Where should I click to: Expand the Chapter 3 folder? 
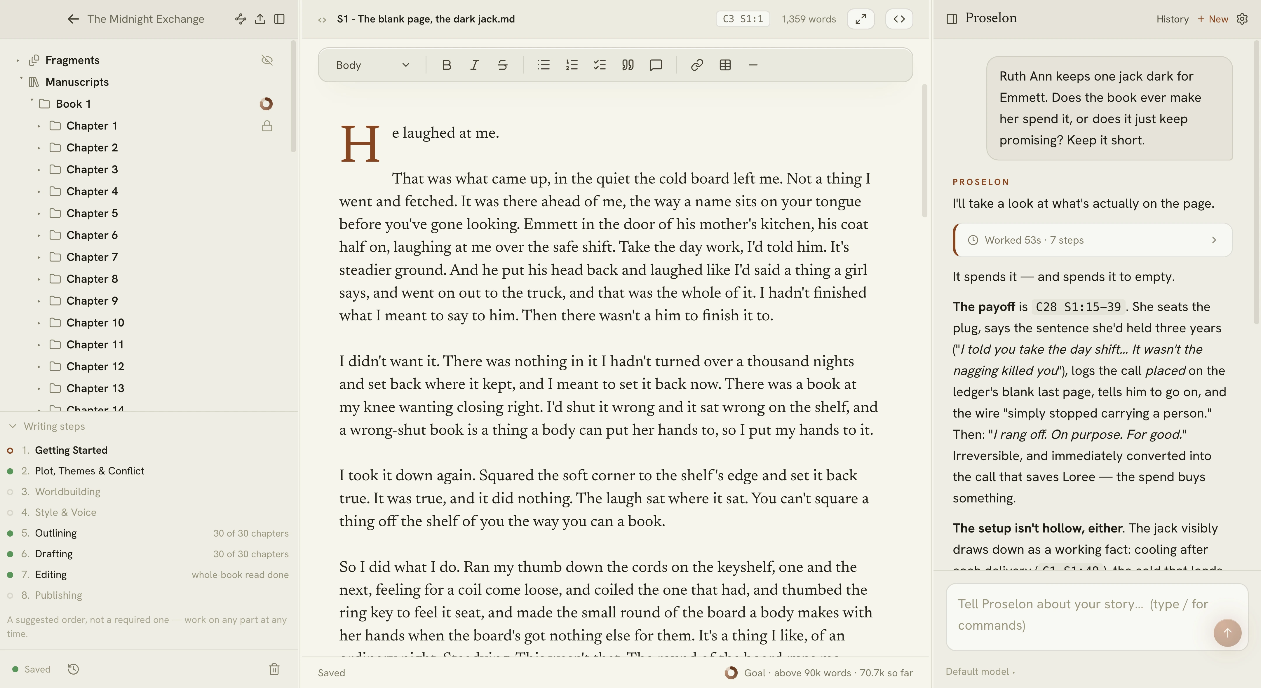(x=39, y=170)
